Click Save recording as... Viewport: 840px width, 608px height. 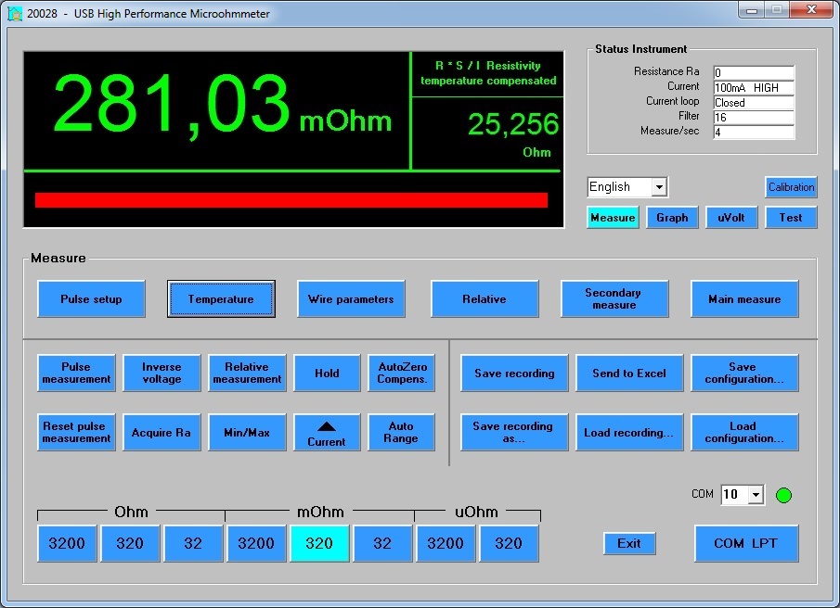[x=514, y=433]
